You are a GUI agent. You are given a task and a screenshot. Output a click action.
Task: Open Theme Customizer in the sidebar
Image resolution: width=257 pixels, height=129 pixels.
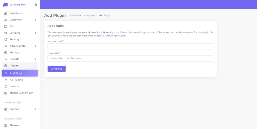click(20, 93)
